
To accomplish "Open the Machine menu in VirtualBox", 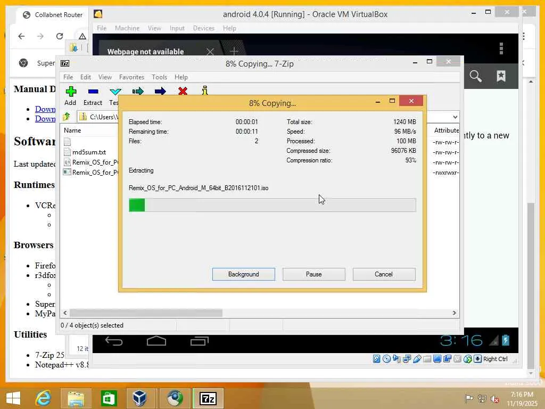I will pyautogui.click(x=127, y=28).
